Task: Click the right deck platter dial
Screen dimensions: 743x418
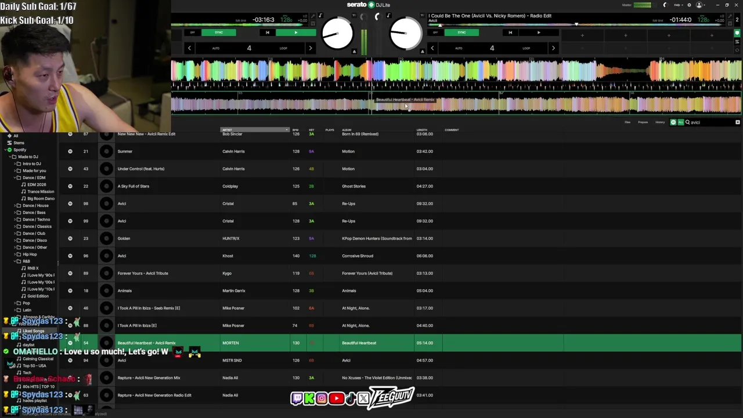Action: pyautogui.click(x=405, y=34)
